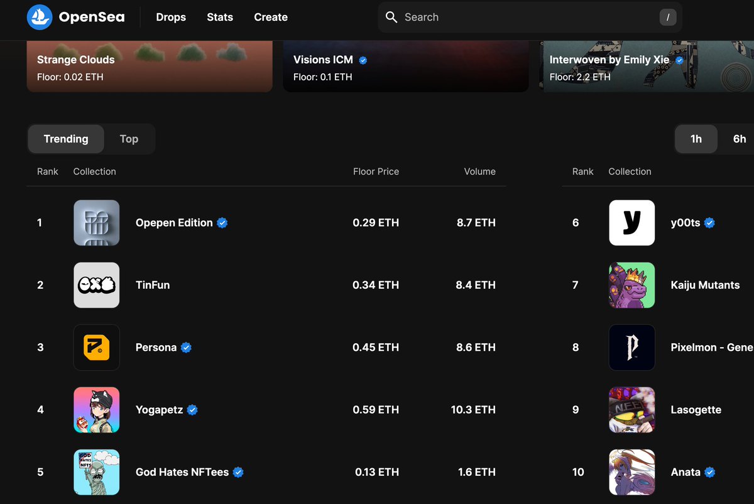Open the Anata collection avatar

632,472
